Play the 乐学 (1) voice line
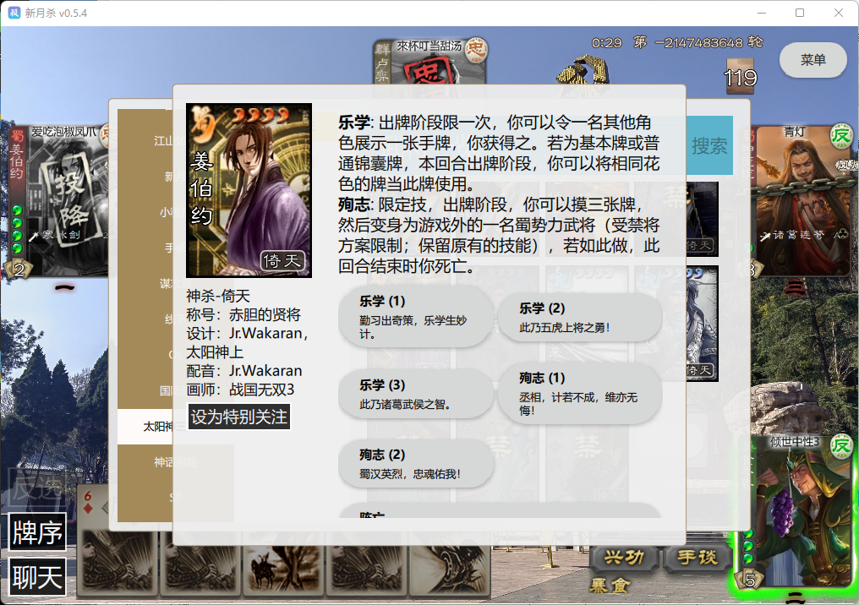Screen dimensions: 859x605 (416, 317)
